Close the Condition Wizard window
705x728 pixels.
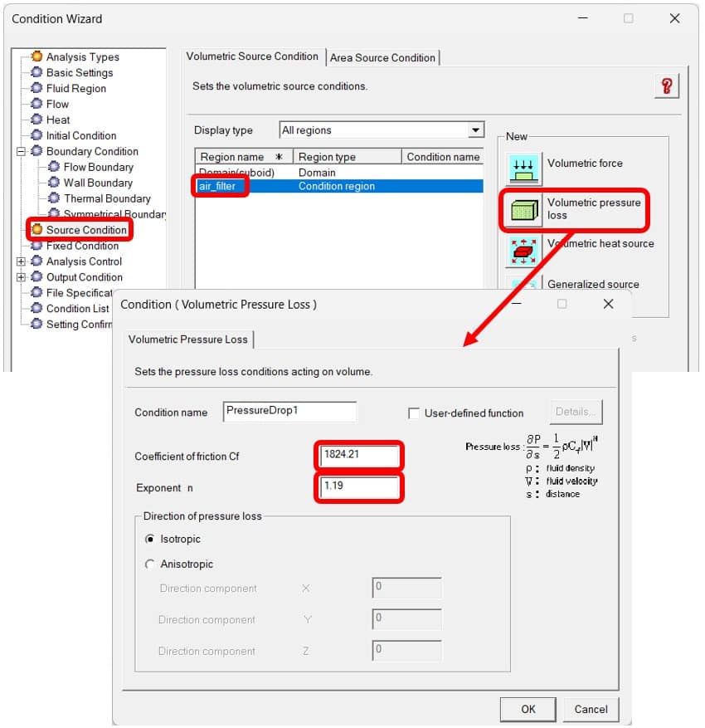coord(675,18)
